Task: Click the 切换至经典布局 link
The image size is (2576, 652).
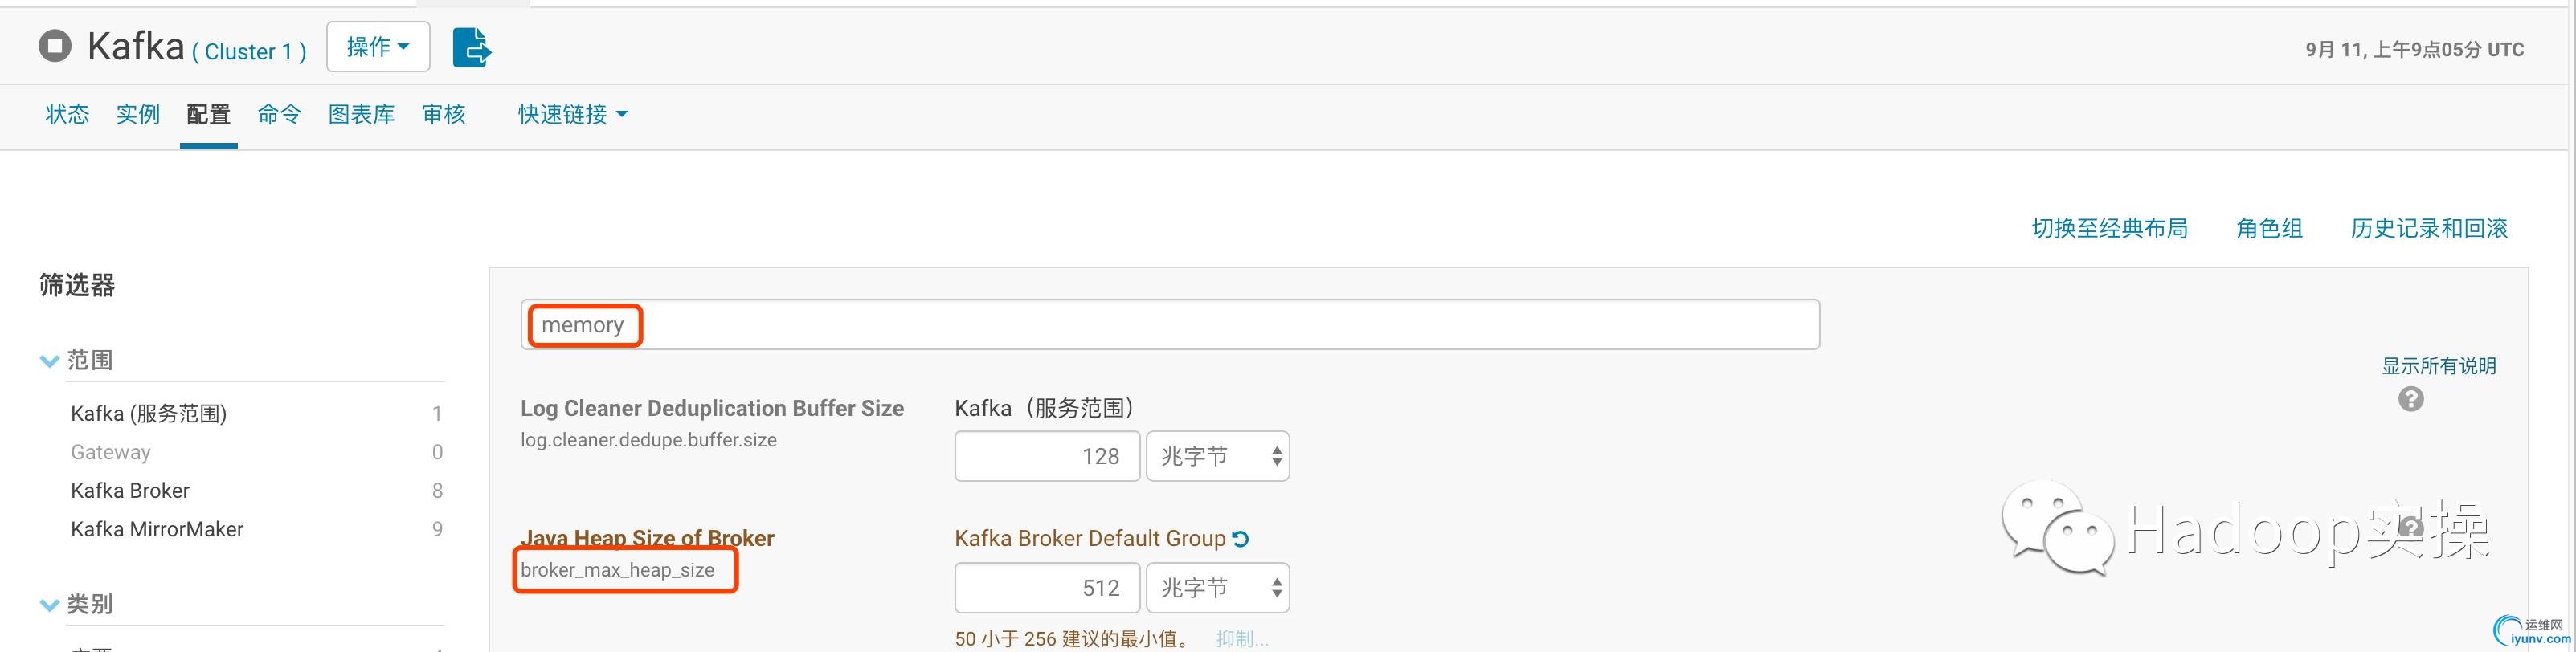Action: pos(2110,229)
